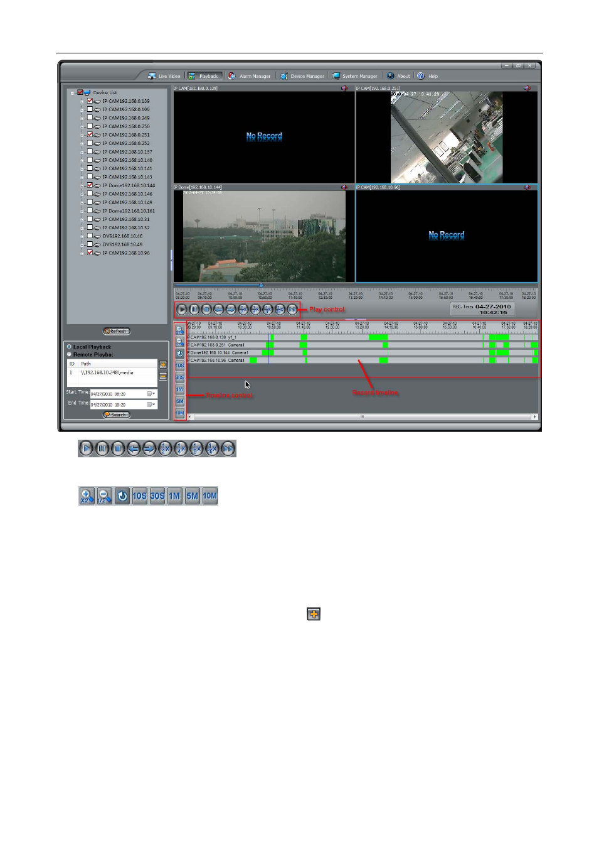Click zoom out 1/2 in the enlarged timeline strip
599x848 pixels.
105,496
